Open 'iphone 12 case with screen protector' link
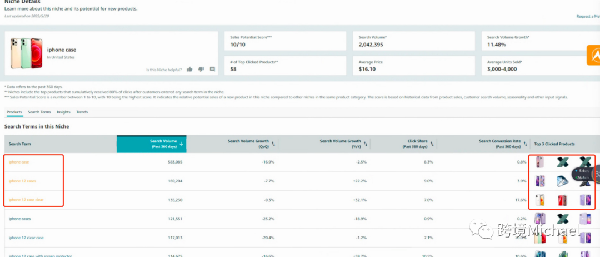600x257 pixels. pos(40,256)
